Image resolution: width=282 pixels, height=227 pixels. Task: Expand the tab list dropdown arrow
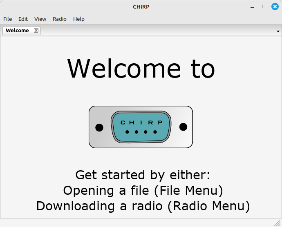coord(278,31)
